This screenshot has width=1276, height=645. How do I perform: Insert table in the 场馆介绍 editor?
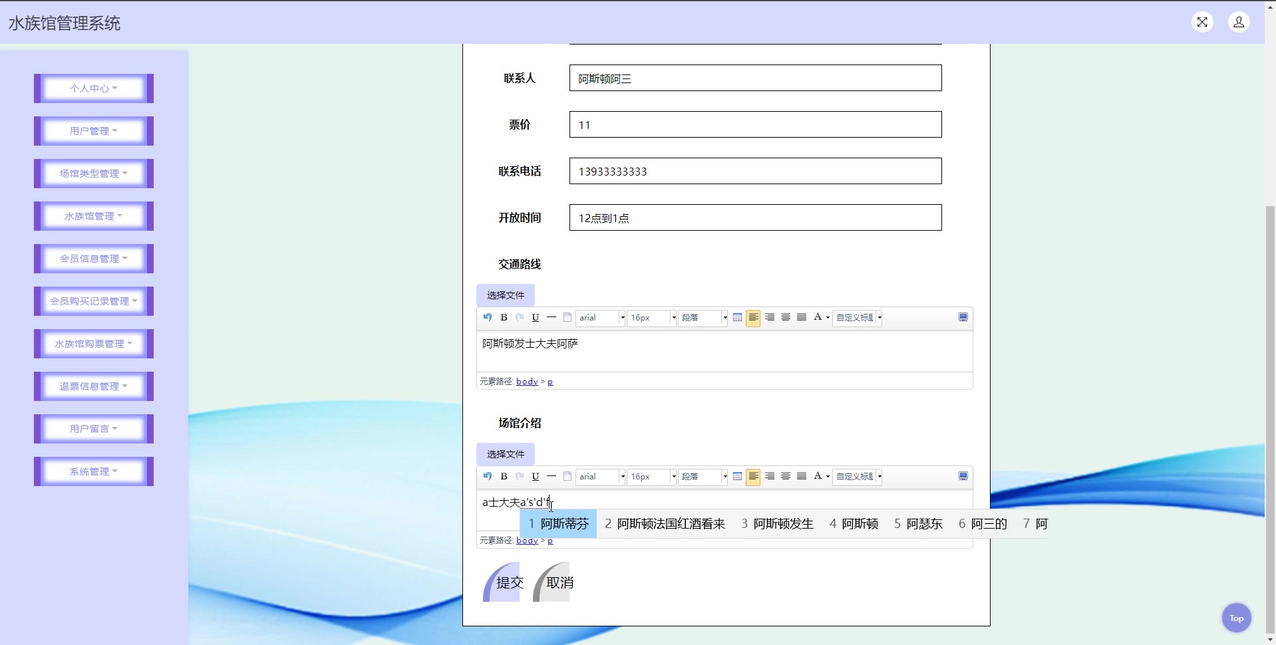point(737,476)
